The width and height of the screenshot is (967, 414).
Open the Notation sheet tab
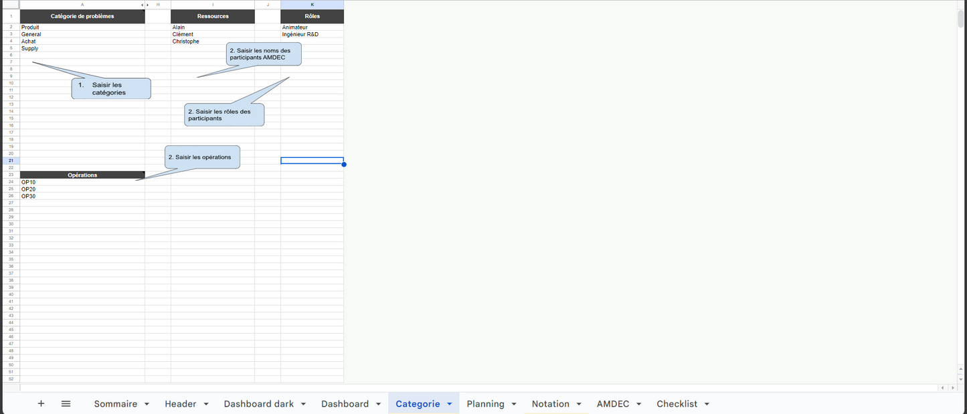pos(550,404)
